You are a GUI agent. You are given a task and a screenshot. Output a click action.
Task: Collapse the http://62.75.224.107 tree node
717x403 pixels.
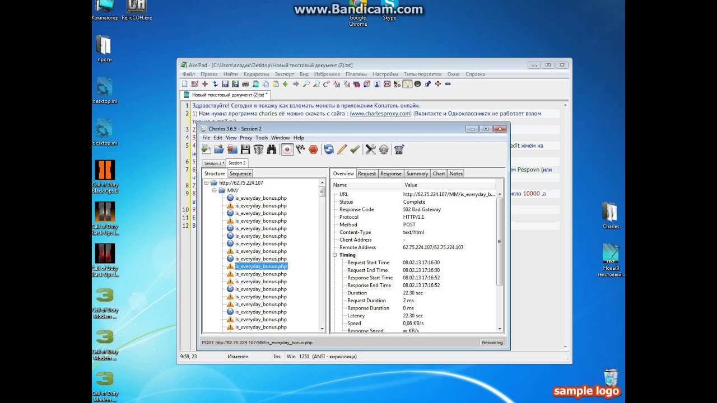click(x=206, y=182)
